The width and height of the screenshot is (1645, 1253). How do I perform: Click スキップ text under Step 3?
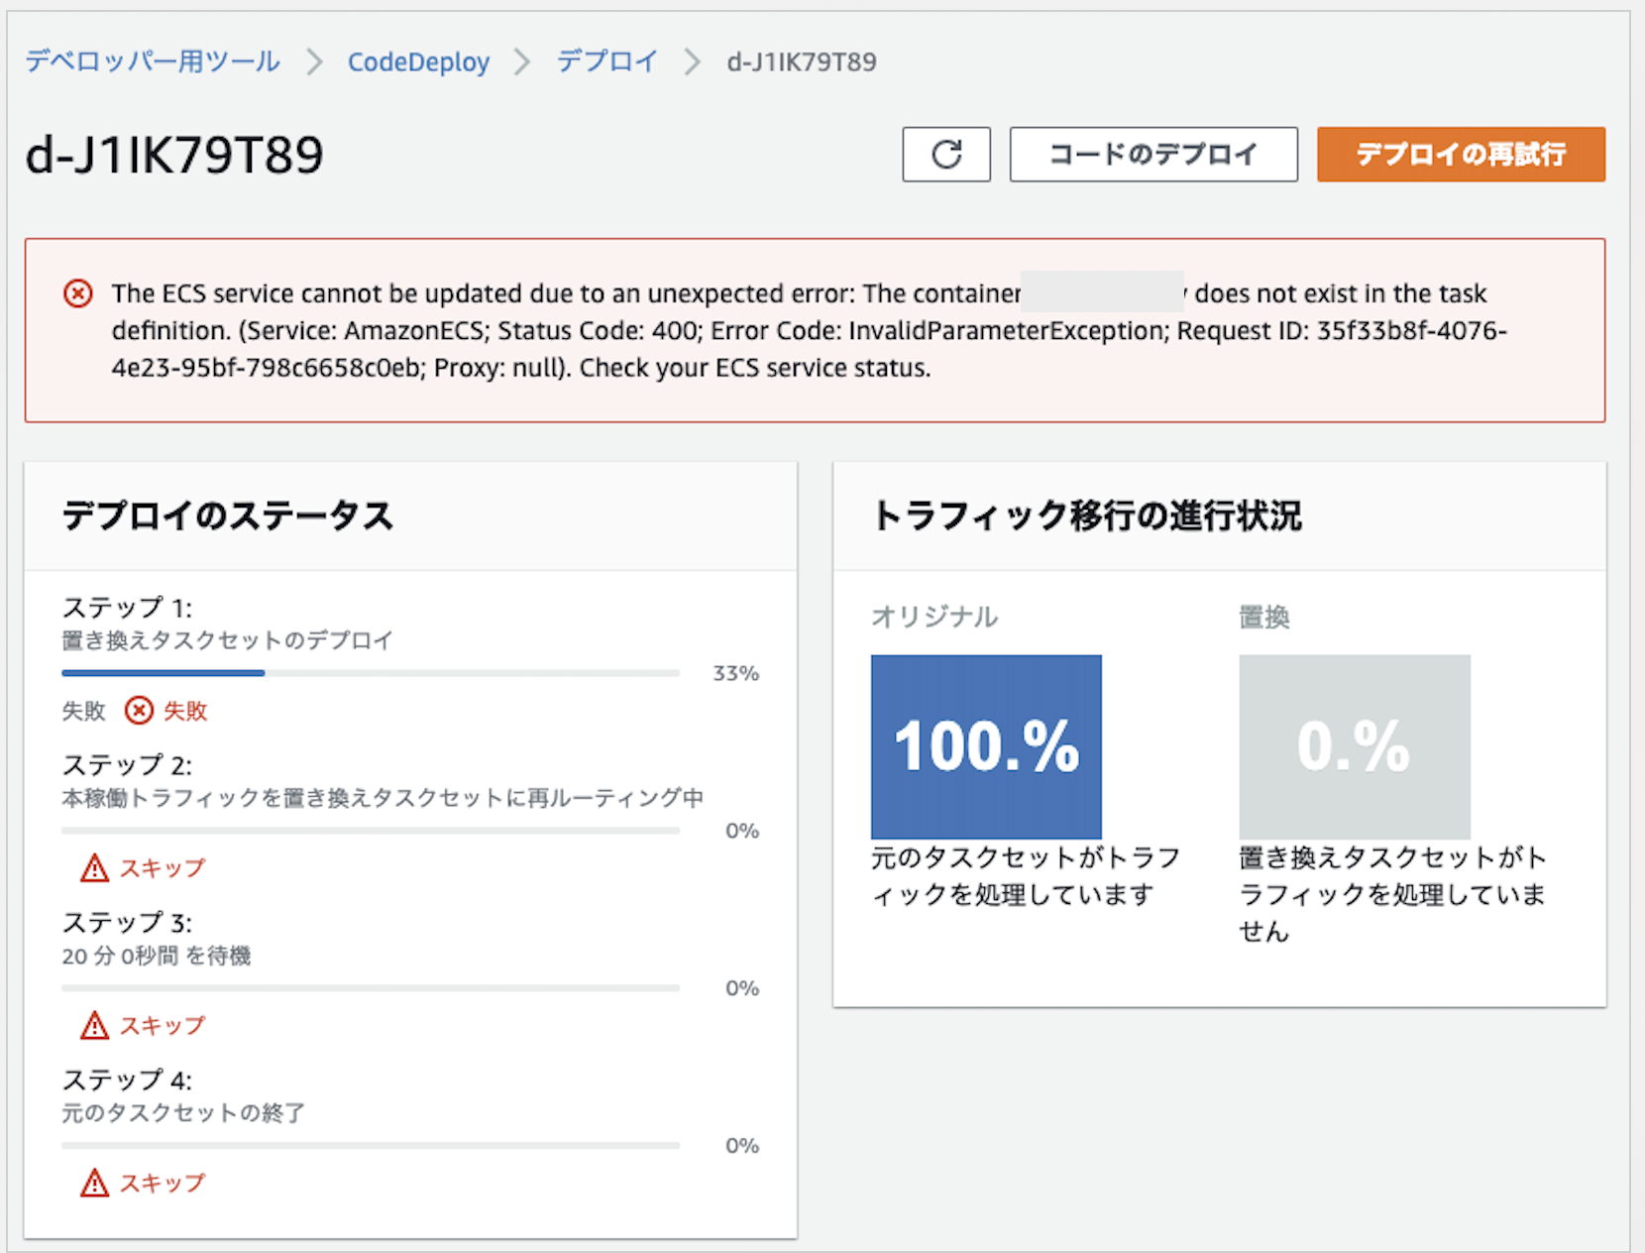[163, 1025]
